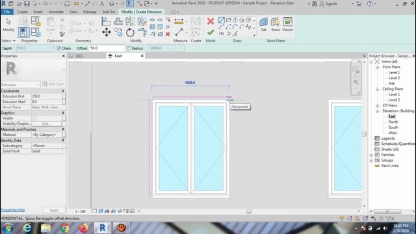Open Firefox from the taskbar
Screen dimensions: 416x234
pyautogui.click(x=84, y=228)
